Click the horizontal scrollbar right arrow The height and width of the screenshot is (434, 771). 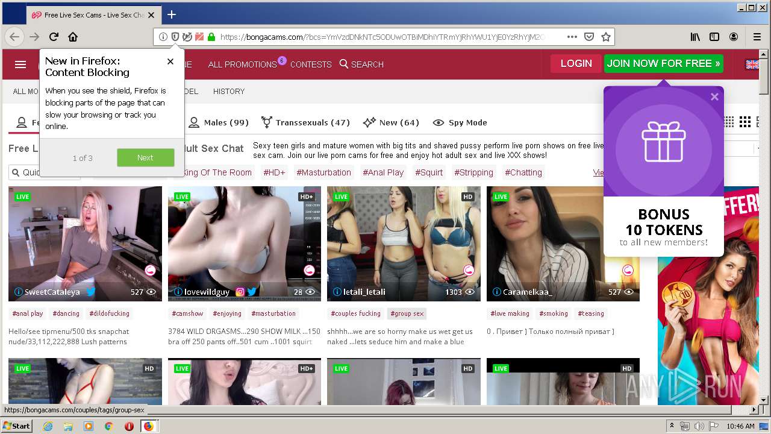click(x=755, y=410)
